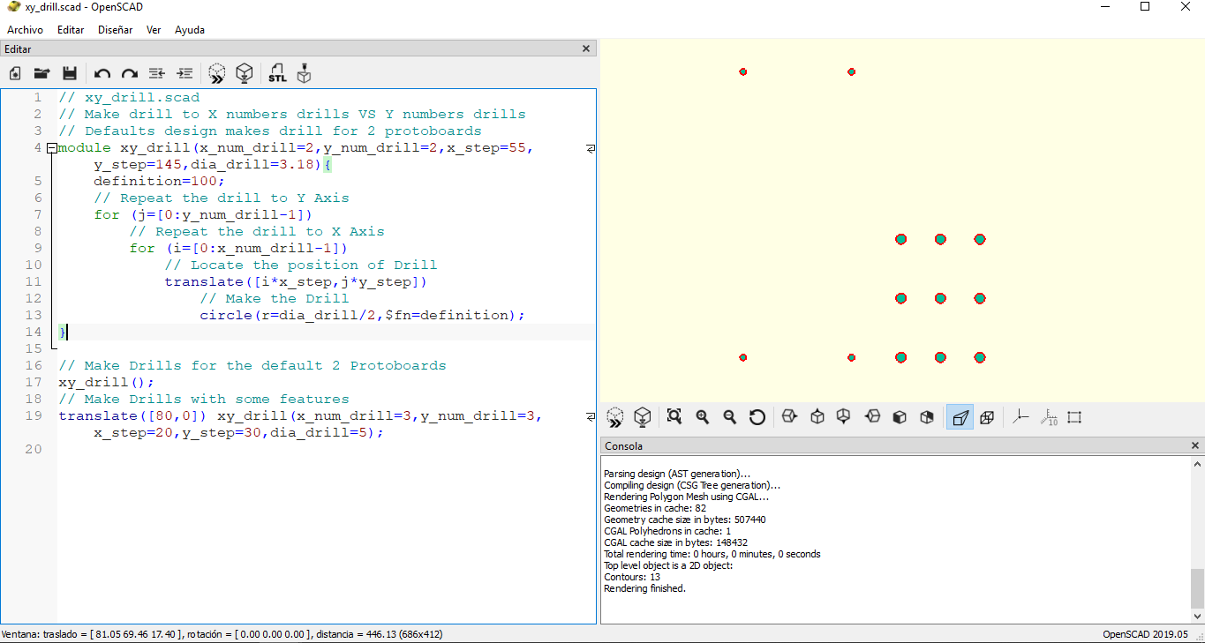The width and height of the screenshot is (1205, 643).
Task: Click the 'for (j=[0:y_num_drill-1])' line
Action: coord(204,214)
